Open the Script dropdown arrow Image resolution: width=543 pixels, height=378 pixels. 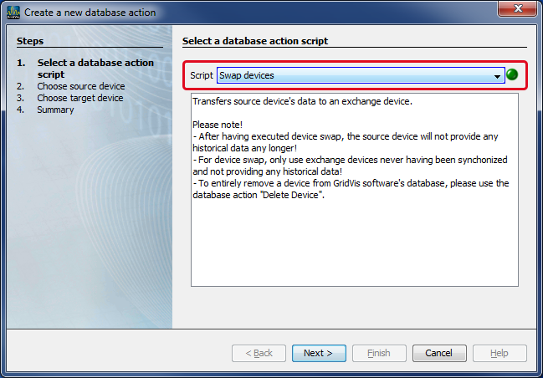coord(498,76)
